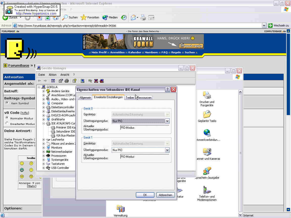Open Netzwerkverbindungen globe icon
The width and height of the screenshot is (291, 218).
pos(207,135)
